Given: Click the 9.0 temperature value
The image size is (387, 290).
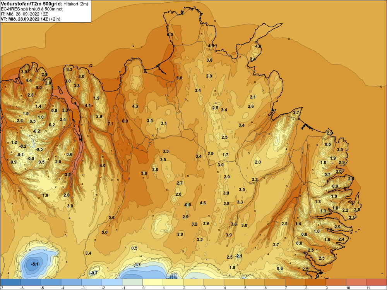Looking at the screenshot, I should pos(38,88).
